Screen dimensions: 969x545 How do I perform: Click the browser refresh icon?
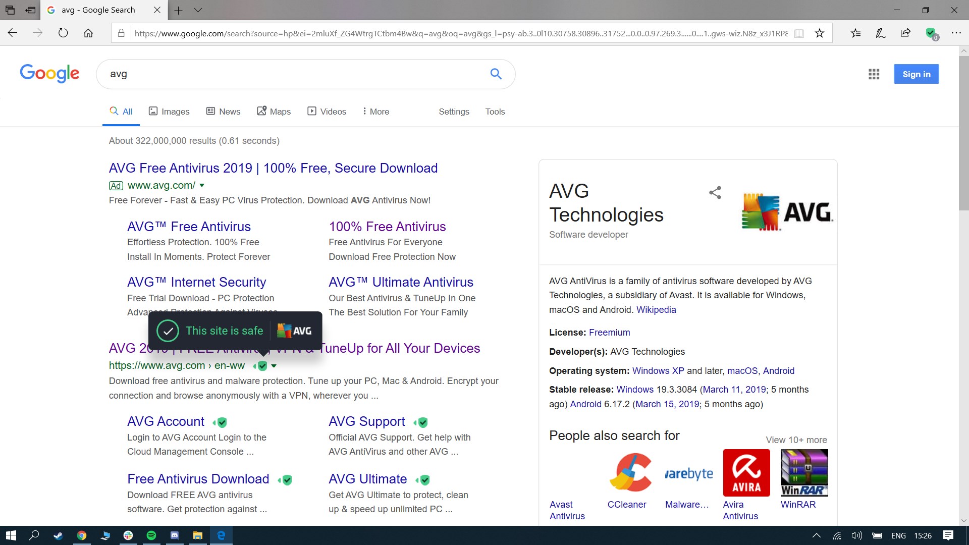(63, 33)
